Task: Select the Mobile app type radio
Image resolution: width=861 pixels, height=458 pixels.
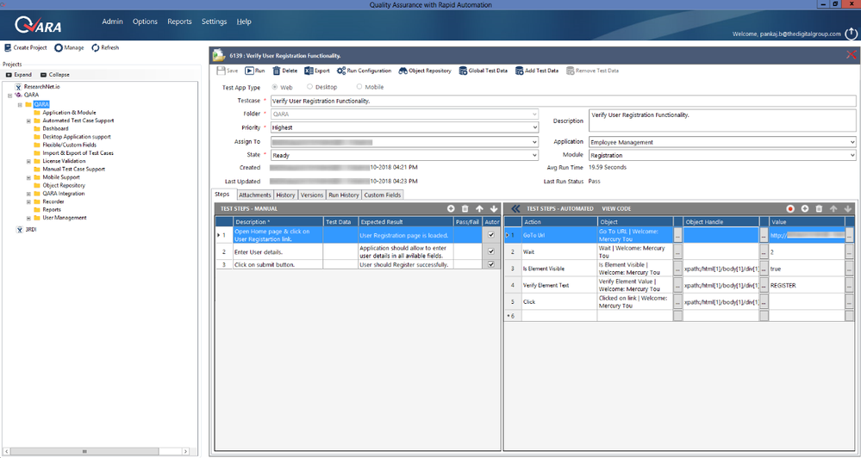Action: pos(359,87)
